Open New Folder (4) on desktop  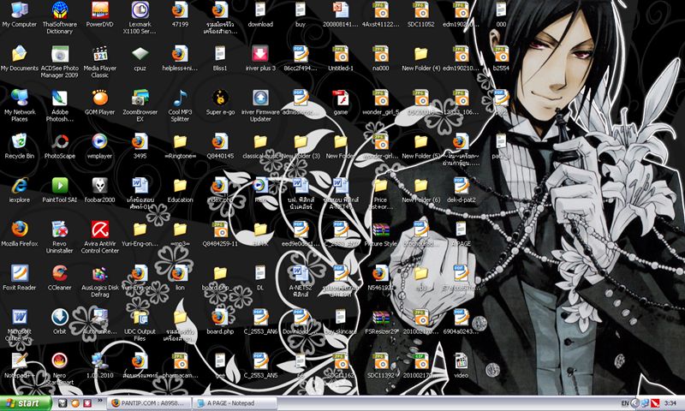coord(421,54)
